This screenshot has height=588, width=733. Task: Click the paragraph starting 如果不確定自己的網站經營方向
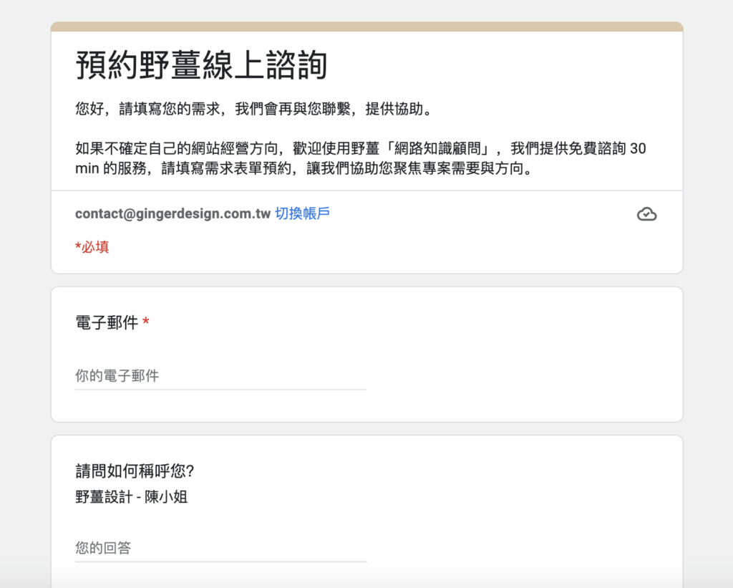coord(361,158)
